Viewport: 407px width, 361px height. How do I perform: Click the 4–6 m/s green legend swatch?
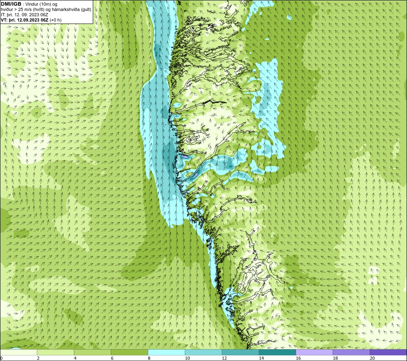(92, 352)
